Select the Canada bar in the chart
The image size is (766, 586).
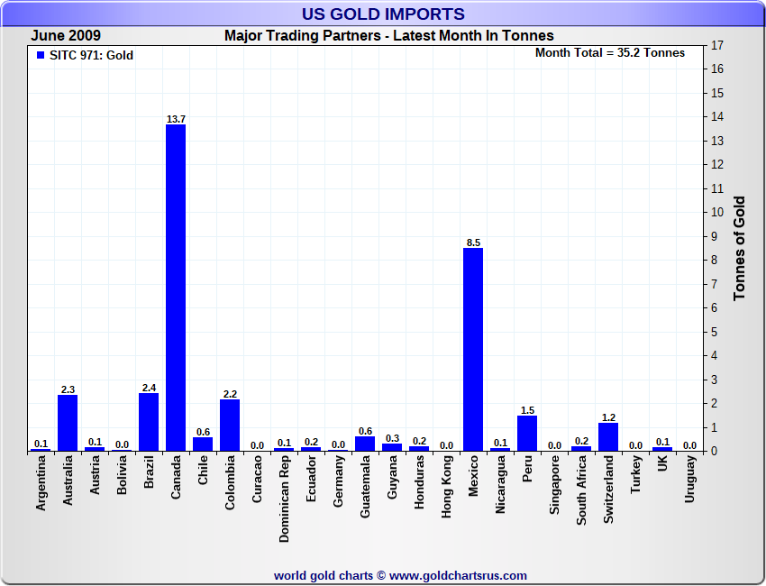[x=176, y=288]
